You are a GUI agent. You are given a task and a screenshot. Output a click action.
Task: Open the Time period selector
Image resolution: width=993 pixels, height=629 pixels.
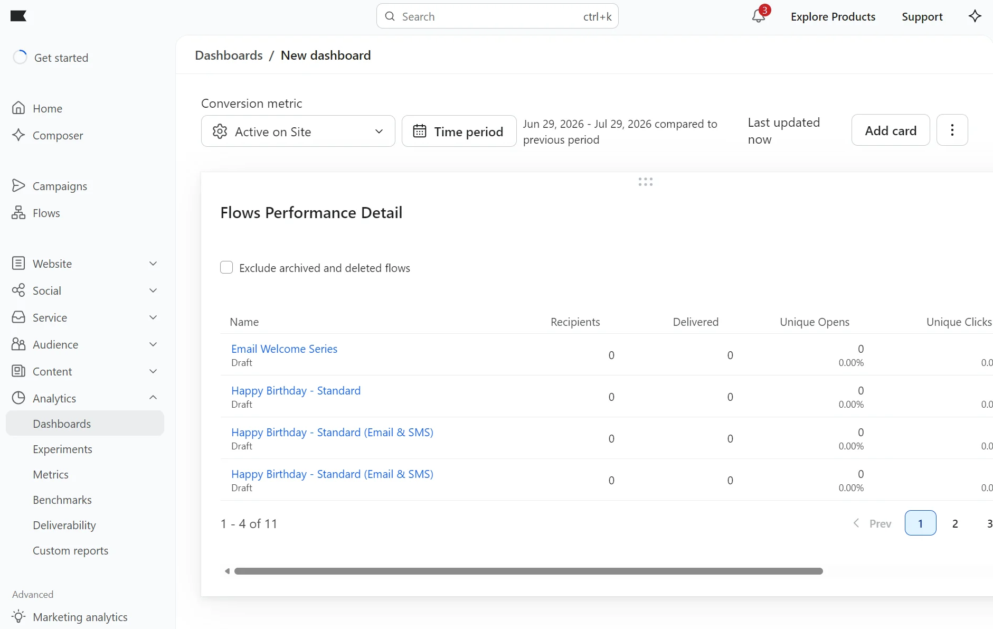coord(459,131)
